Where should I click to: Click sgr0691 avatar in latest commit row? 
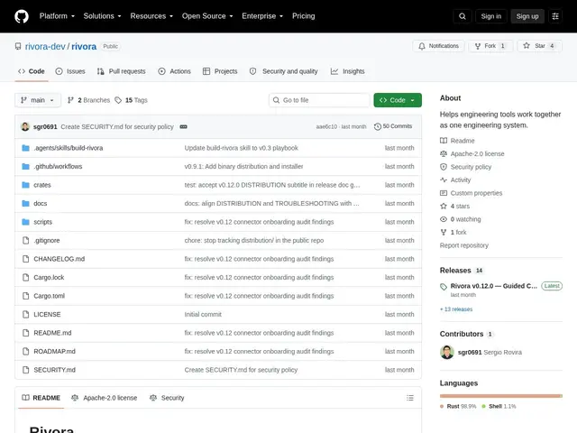25,126
